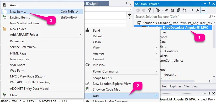Screen dimensions: 216x102
Task: Switch to the Team Explorer tab
Action: pos(171,86)
